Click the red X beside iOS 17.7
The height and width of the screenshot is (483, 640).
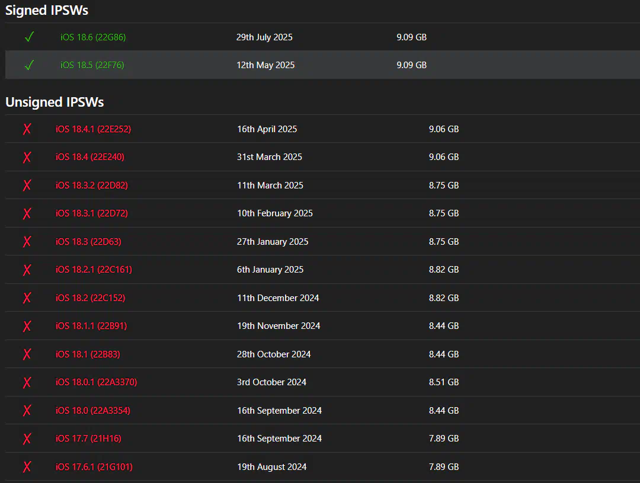[x=27, y=439]
